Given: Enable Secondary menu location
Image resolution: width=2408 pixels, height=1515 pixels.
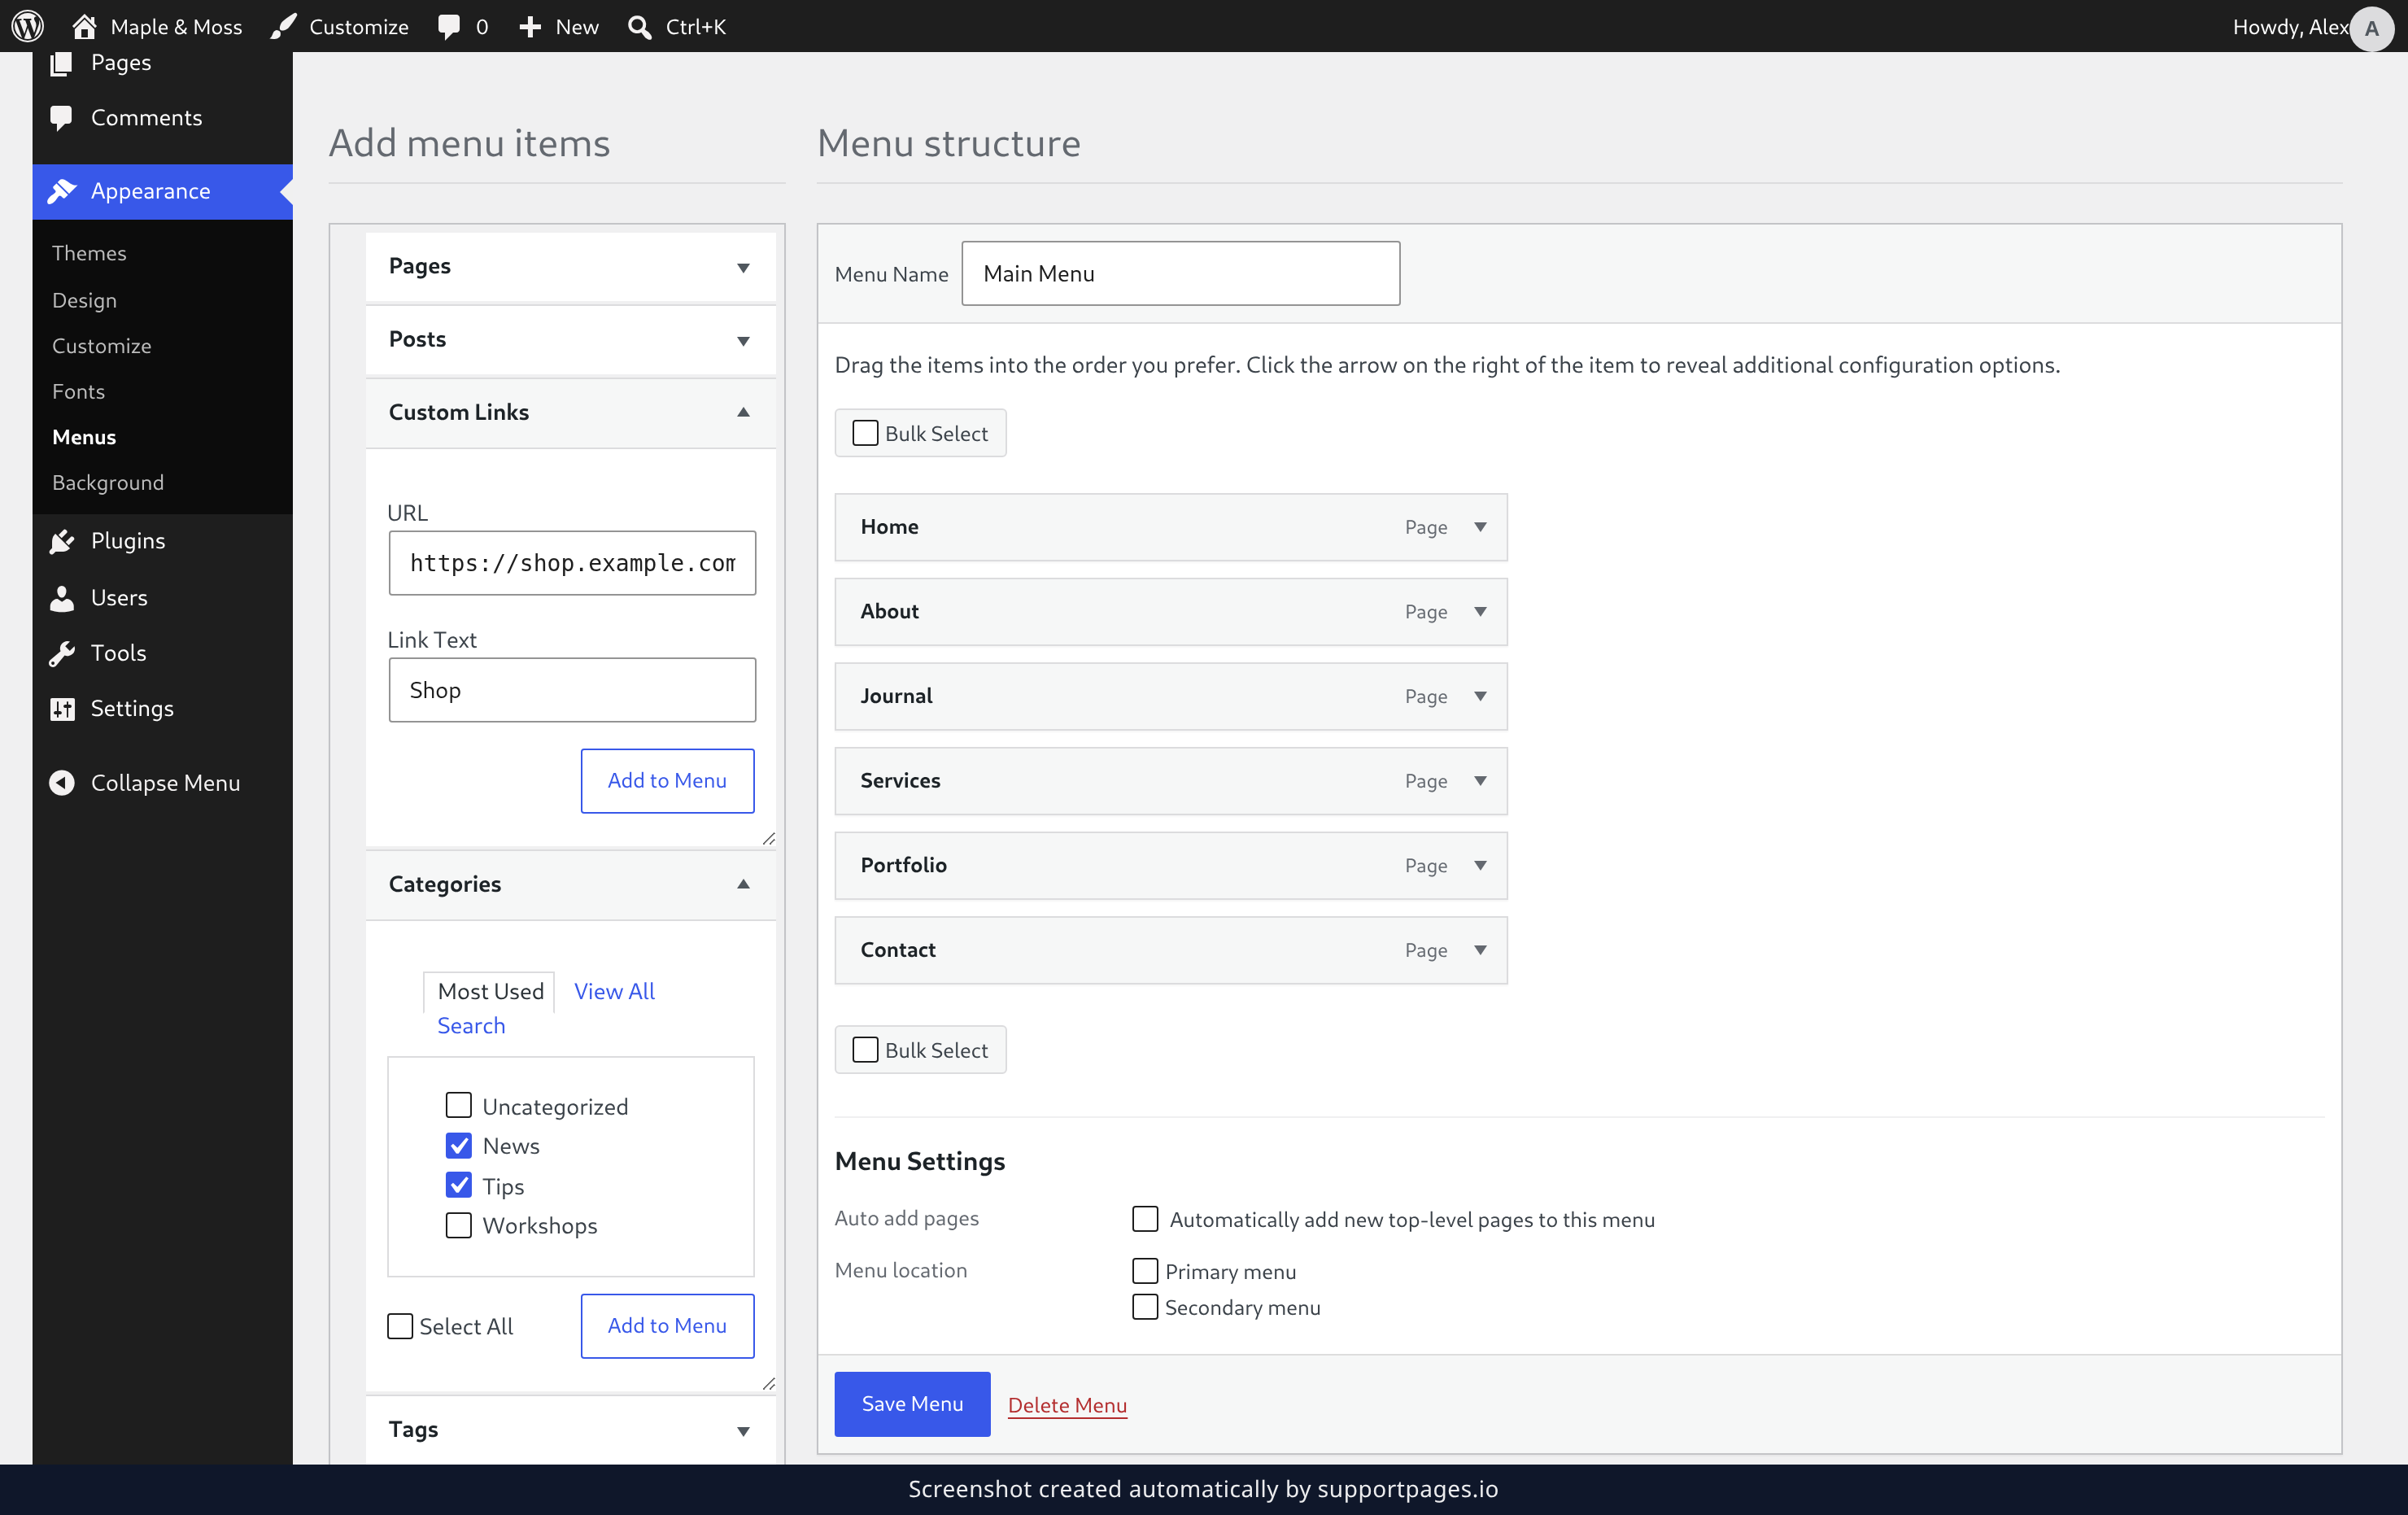Looking at the screenshot, I should (x=1145, y=1307).
